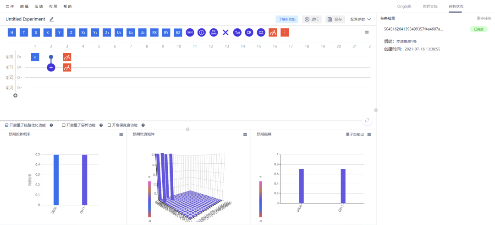Click the CNOT target on q[1] line
495x225 pixels.
pos(51,67)
